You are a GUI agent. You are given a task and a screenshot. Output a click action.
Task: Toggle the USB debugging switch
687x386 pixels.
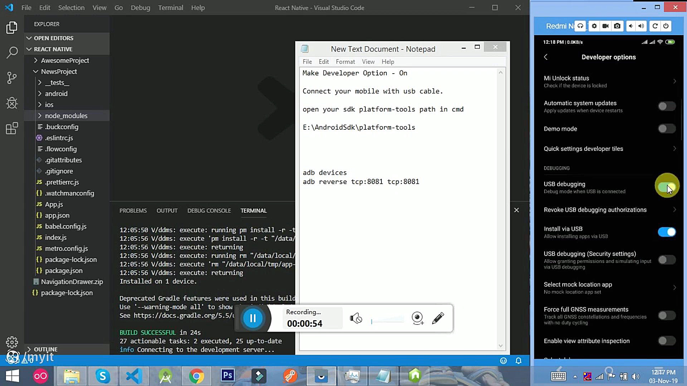[x=666, y=187]
